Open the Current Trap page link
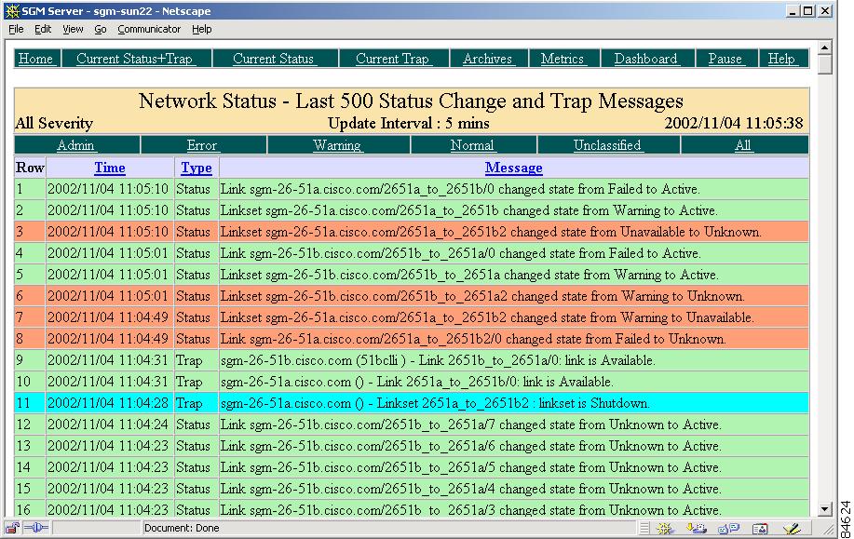This screenshot has width=854, height=539. tap(393, 59)
